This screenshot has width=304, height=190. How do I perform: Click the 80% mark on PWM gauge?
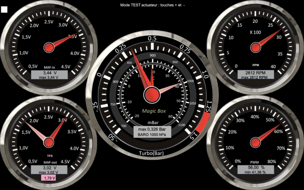click(271, 161)
